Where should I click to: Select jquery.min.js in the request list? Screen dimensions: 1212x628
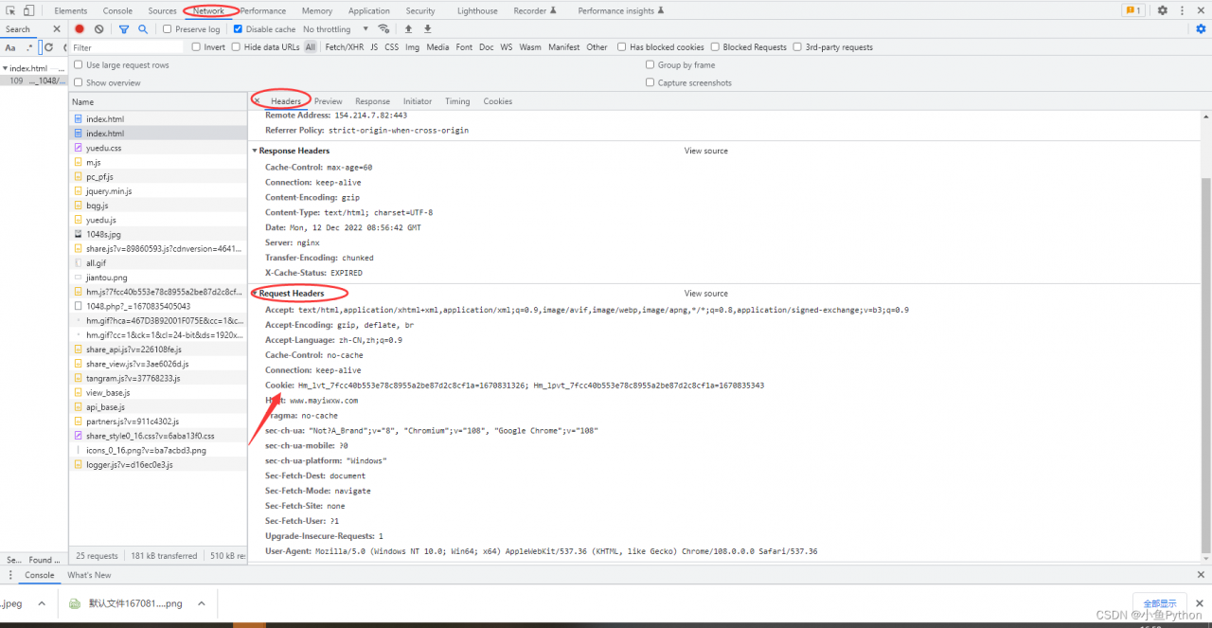click(157, 190)
